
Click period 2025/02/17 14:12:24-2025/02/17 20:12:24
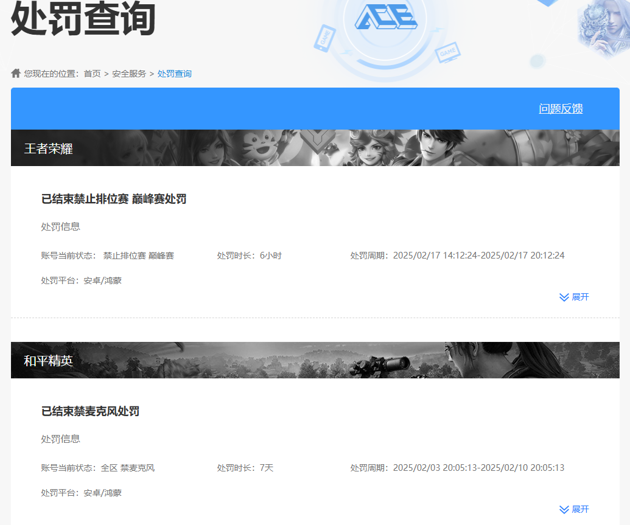pyautogui.click(x=478, y=256)
